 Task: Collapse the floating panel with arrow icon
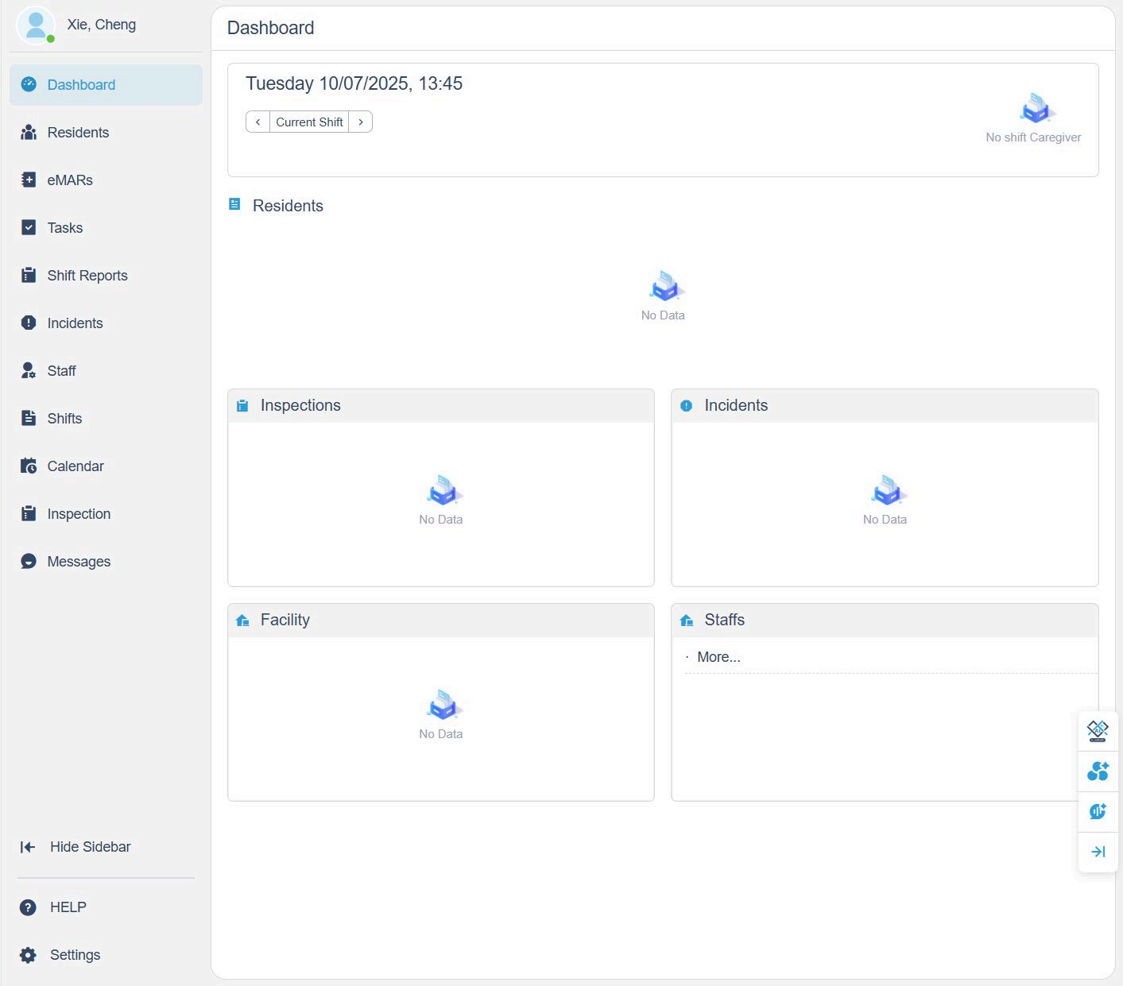pos(1098,852)
